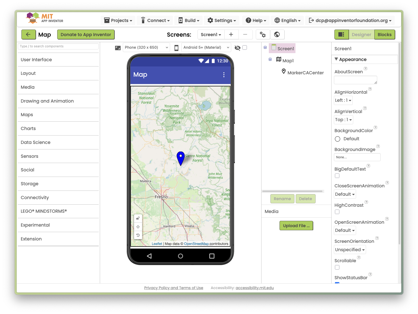Collapse the Appearance section
This screenshot has height=314, width=418.
pyautogui.click(x=336, y=59)
